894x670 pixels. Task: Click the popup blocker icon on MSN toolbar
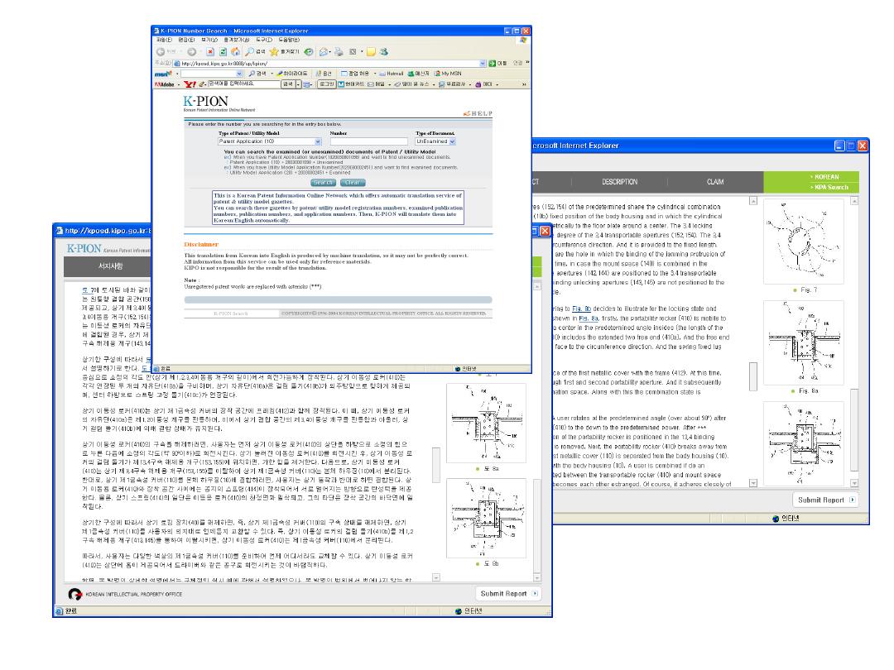pyautogui.click(x=344, y=74)
